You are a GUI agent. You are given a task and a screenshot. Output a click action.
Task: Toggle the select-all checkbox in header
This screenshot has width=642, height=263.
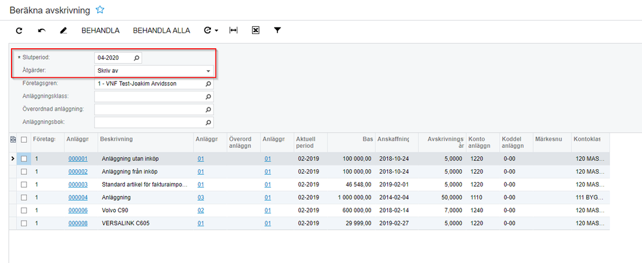(x=24, y=140)
